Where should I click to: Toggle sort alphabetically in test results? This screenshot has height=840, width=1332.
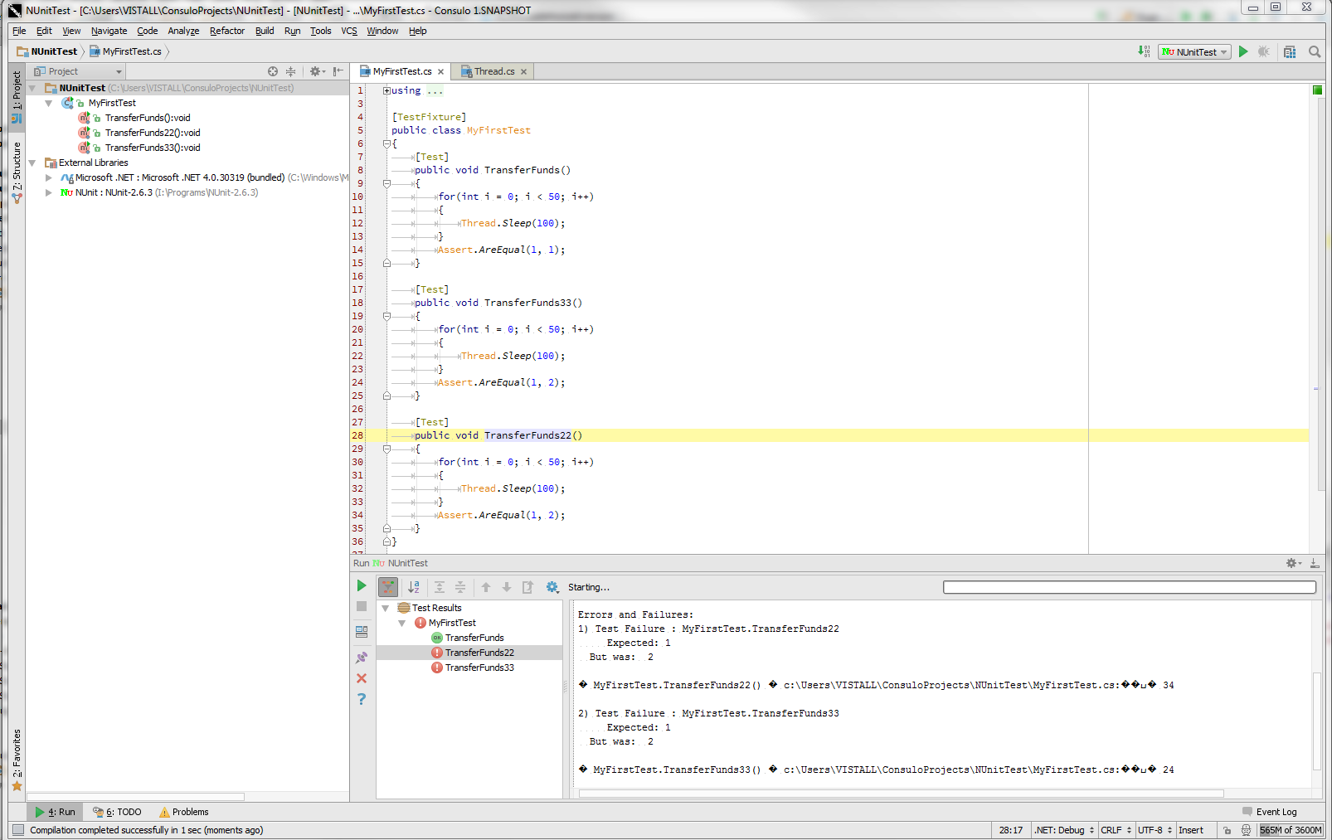click(x=414, y=587)
